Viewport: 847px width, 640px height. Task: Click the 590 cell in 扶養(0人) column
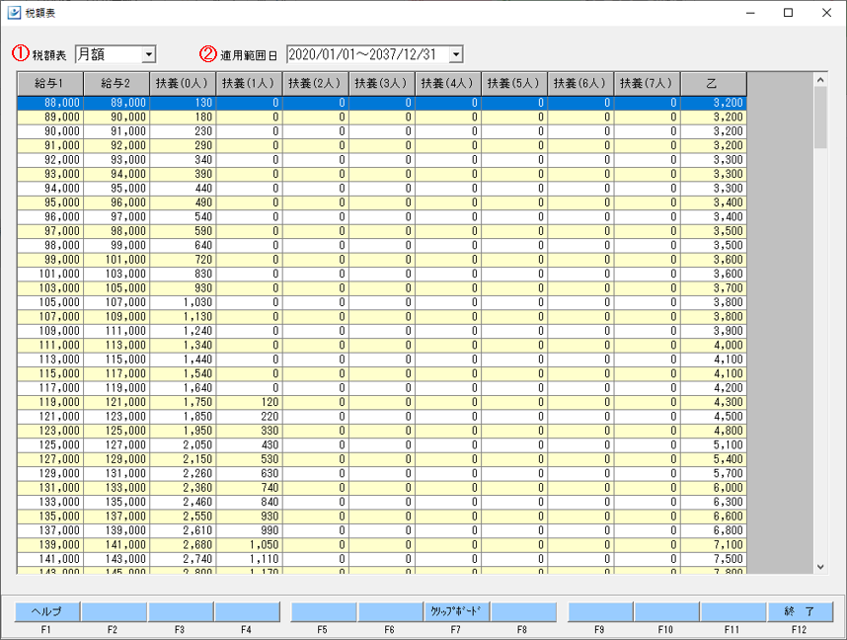coord(183,231)
